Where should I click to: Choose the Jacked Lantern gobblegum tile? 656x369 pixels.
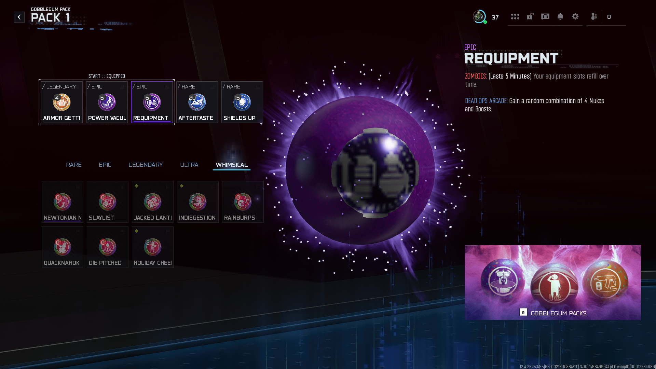click(152, 202)
